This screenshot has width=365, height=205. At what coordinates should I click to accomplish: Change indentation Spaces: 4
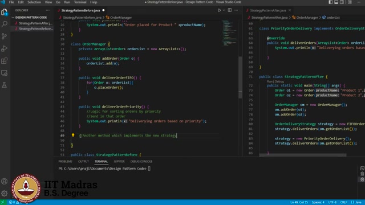318,202
